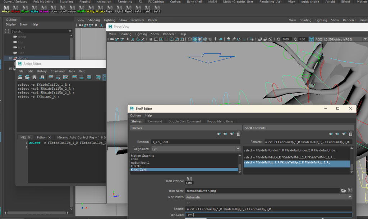Open Options menu in Shelf Editor

point(135,115)
